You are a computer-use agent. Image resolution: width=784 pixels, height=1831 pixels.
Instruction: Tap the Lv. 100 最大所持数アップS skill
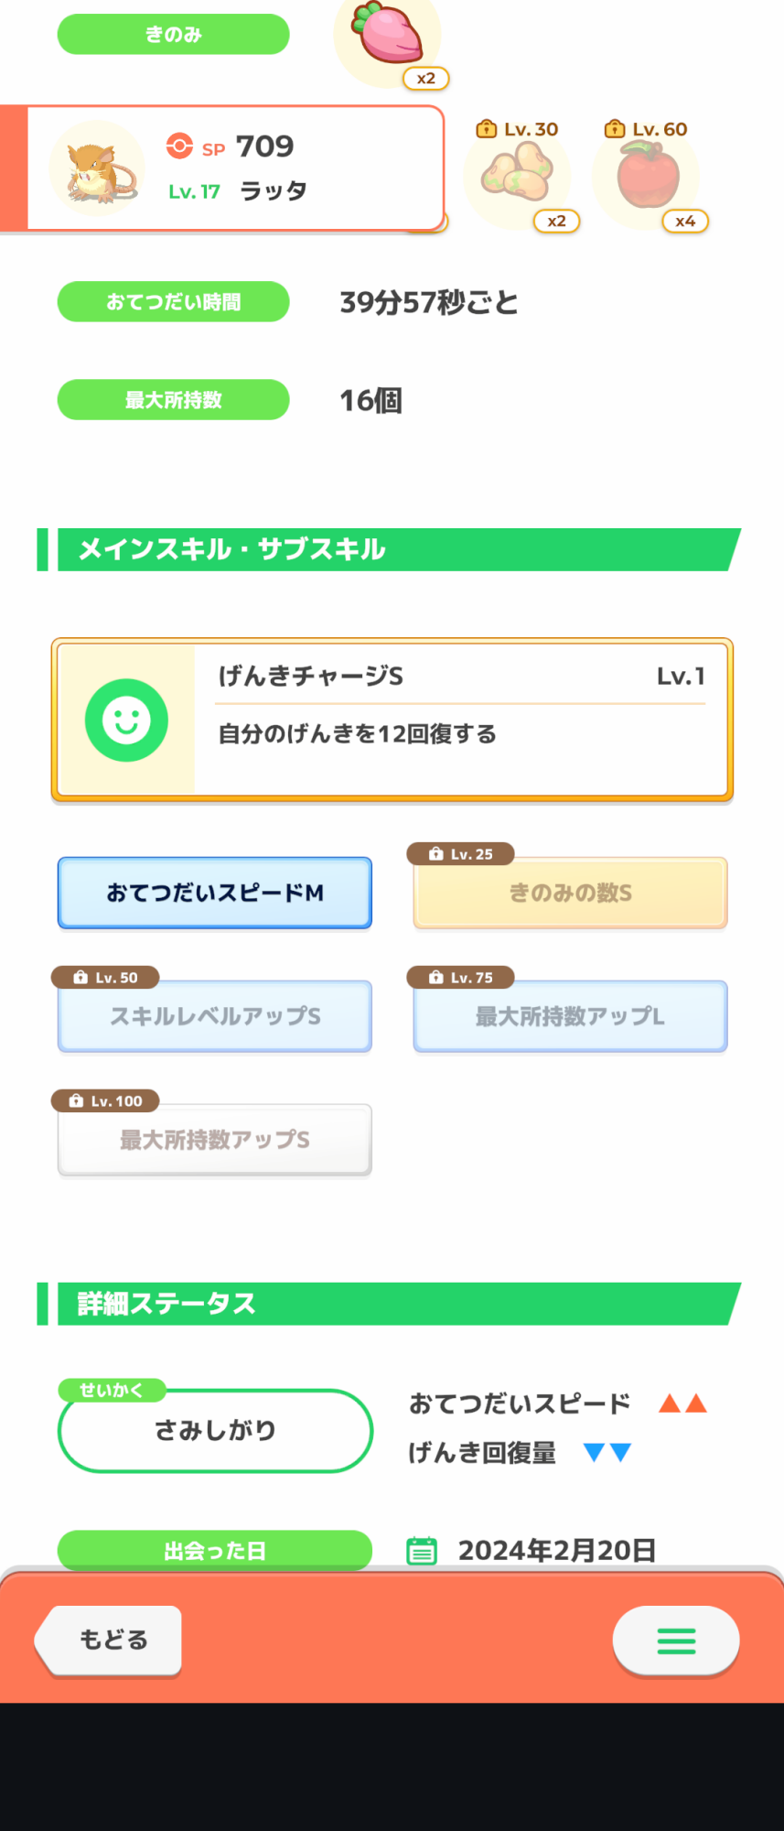point(215,1140)
